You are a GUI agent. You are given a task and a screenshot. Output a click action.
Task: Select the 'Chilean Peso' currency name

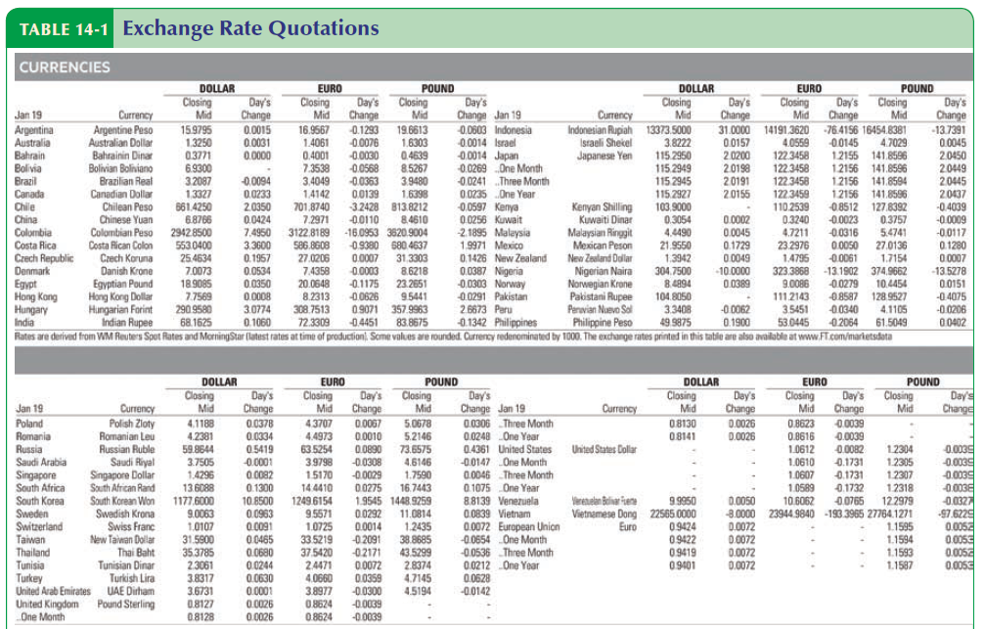coord(127,206)
